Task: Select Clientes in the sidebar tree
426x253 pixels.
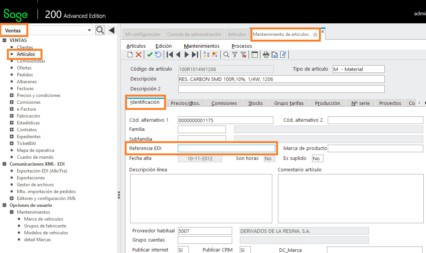Action: (x=25, y=47)
